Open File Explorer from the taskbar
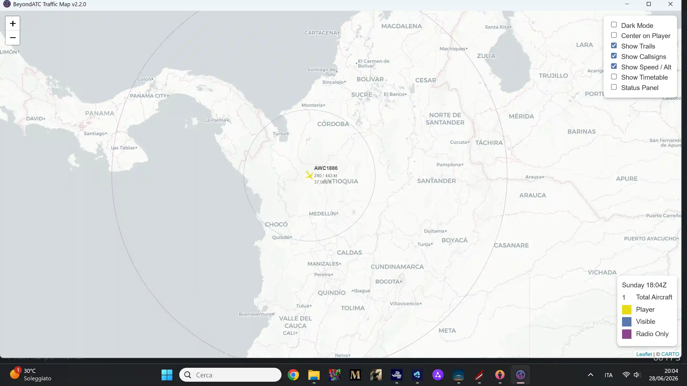Image resolution: width=687 pixels, height=386 pixels. point(314,375)
